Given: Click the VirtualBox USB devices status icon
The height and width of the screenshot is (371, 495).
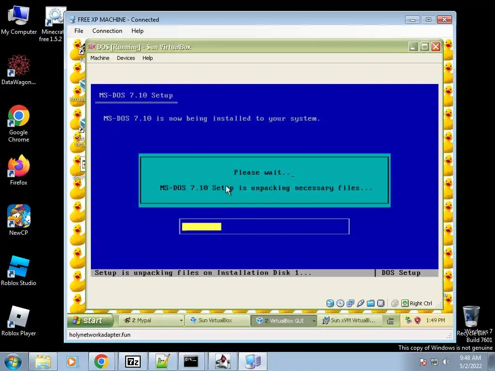Looking at the screenshot, I should pyautogui.click(x=360, y=303).
